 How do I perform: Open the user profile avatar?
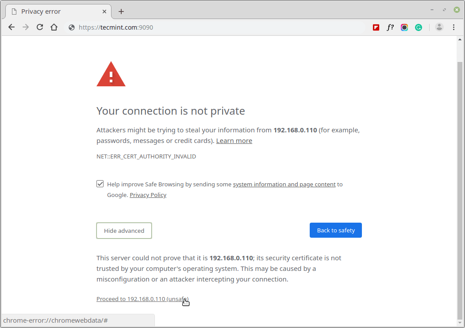(439, 27)
